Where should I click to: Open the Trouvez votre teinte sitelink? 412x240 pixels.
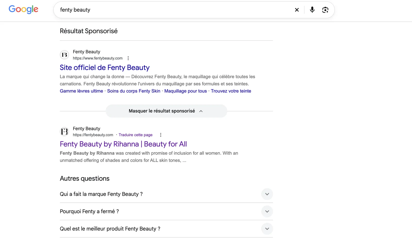(x=231, y=91)
